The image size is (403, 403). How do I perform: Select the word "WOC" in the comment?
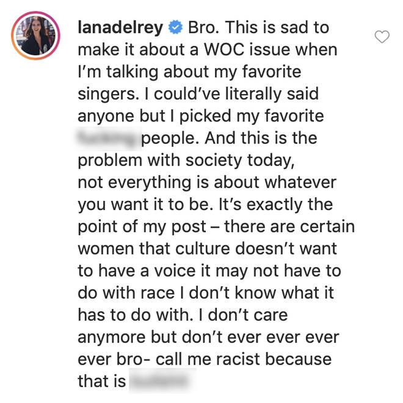224,49
